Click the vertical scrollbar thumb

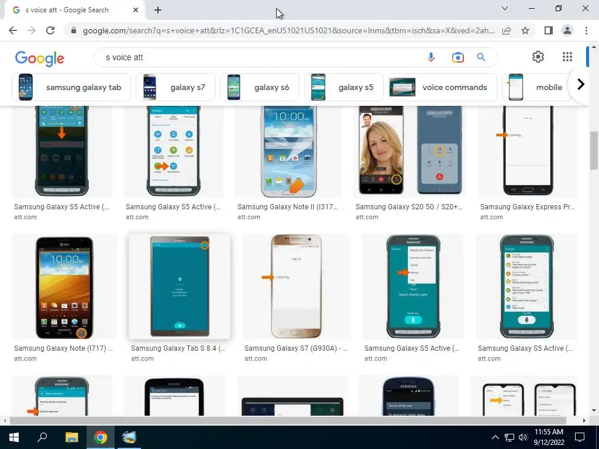[x=594, y=150]
